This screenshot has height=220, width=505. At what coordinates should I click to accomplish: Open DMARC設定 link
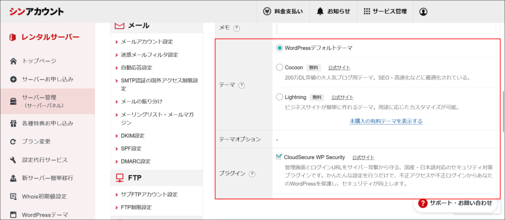coord(136,161)
